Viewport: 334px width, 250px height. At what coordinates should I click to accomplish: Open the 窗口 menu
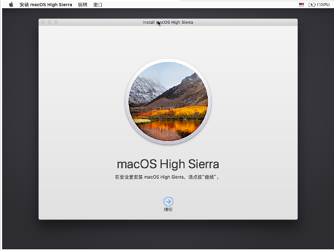(x=98, y=5)
